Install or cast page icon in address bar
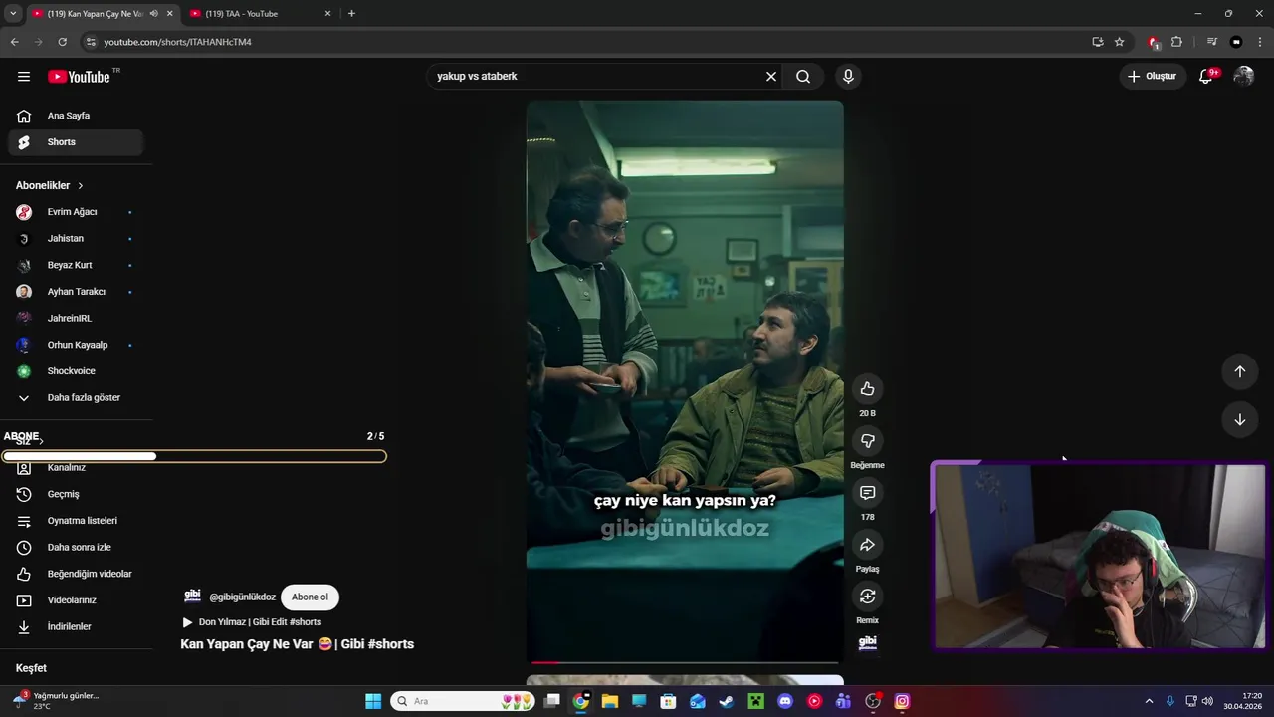The height and width of the screenshot is (717, 1274). pyautogui.click(x=1097, y=42)
